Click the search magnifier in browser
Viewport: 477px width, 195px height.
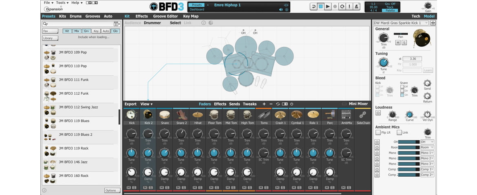click(45, 24)
